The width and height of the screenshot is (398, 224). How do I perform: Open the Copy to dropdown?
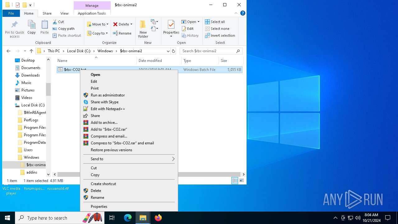98,33
